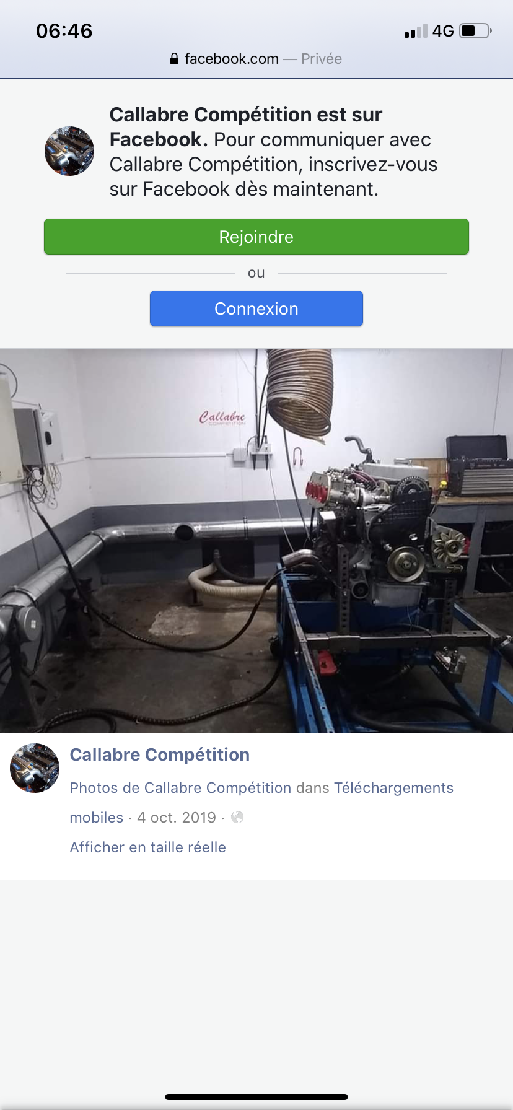This screenshot has width=513, height=1110.
Task: Tap the 4G network indicator
Action: 443,31
